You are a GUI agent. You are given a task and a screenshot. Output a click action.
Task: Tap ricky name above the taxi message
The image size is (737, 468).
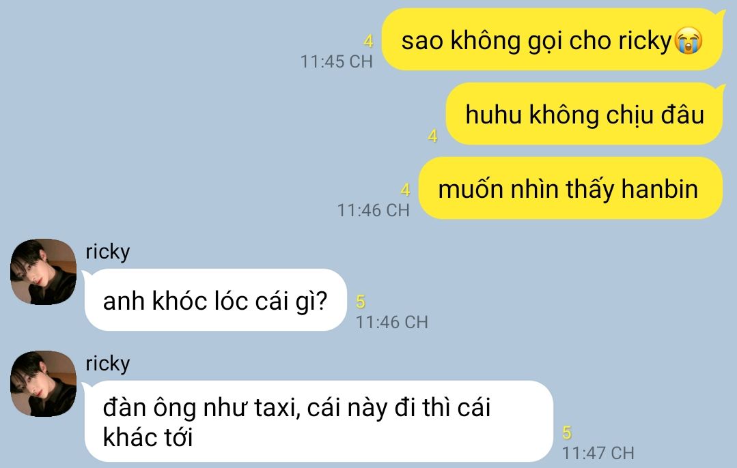tap(108, 364)
